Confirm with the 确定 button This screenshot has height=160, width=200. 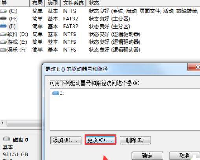[x=147, y=156]
